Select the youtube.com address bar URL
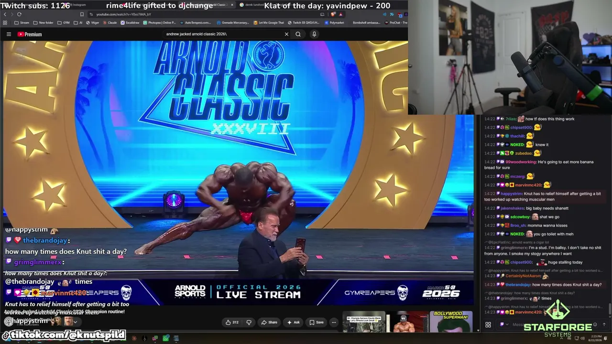The height and width of the screenshot is (344, 612). [123, 14]
